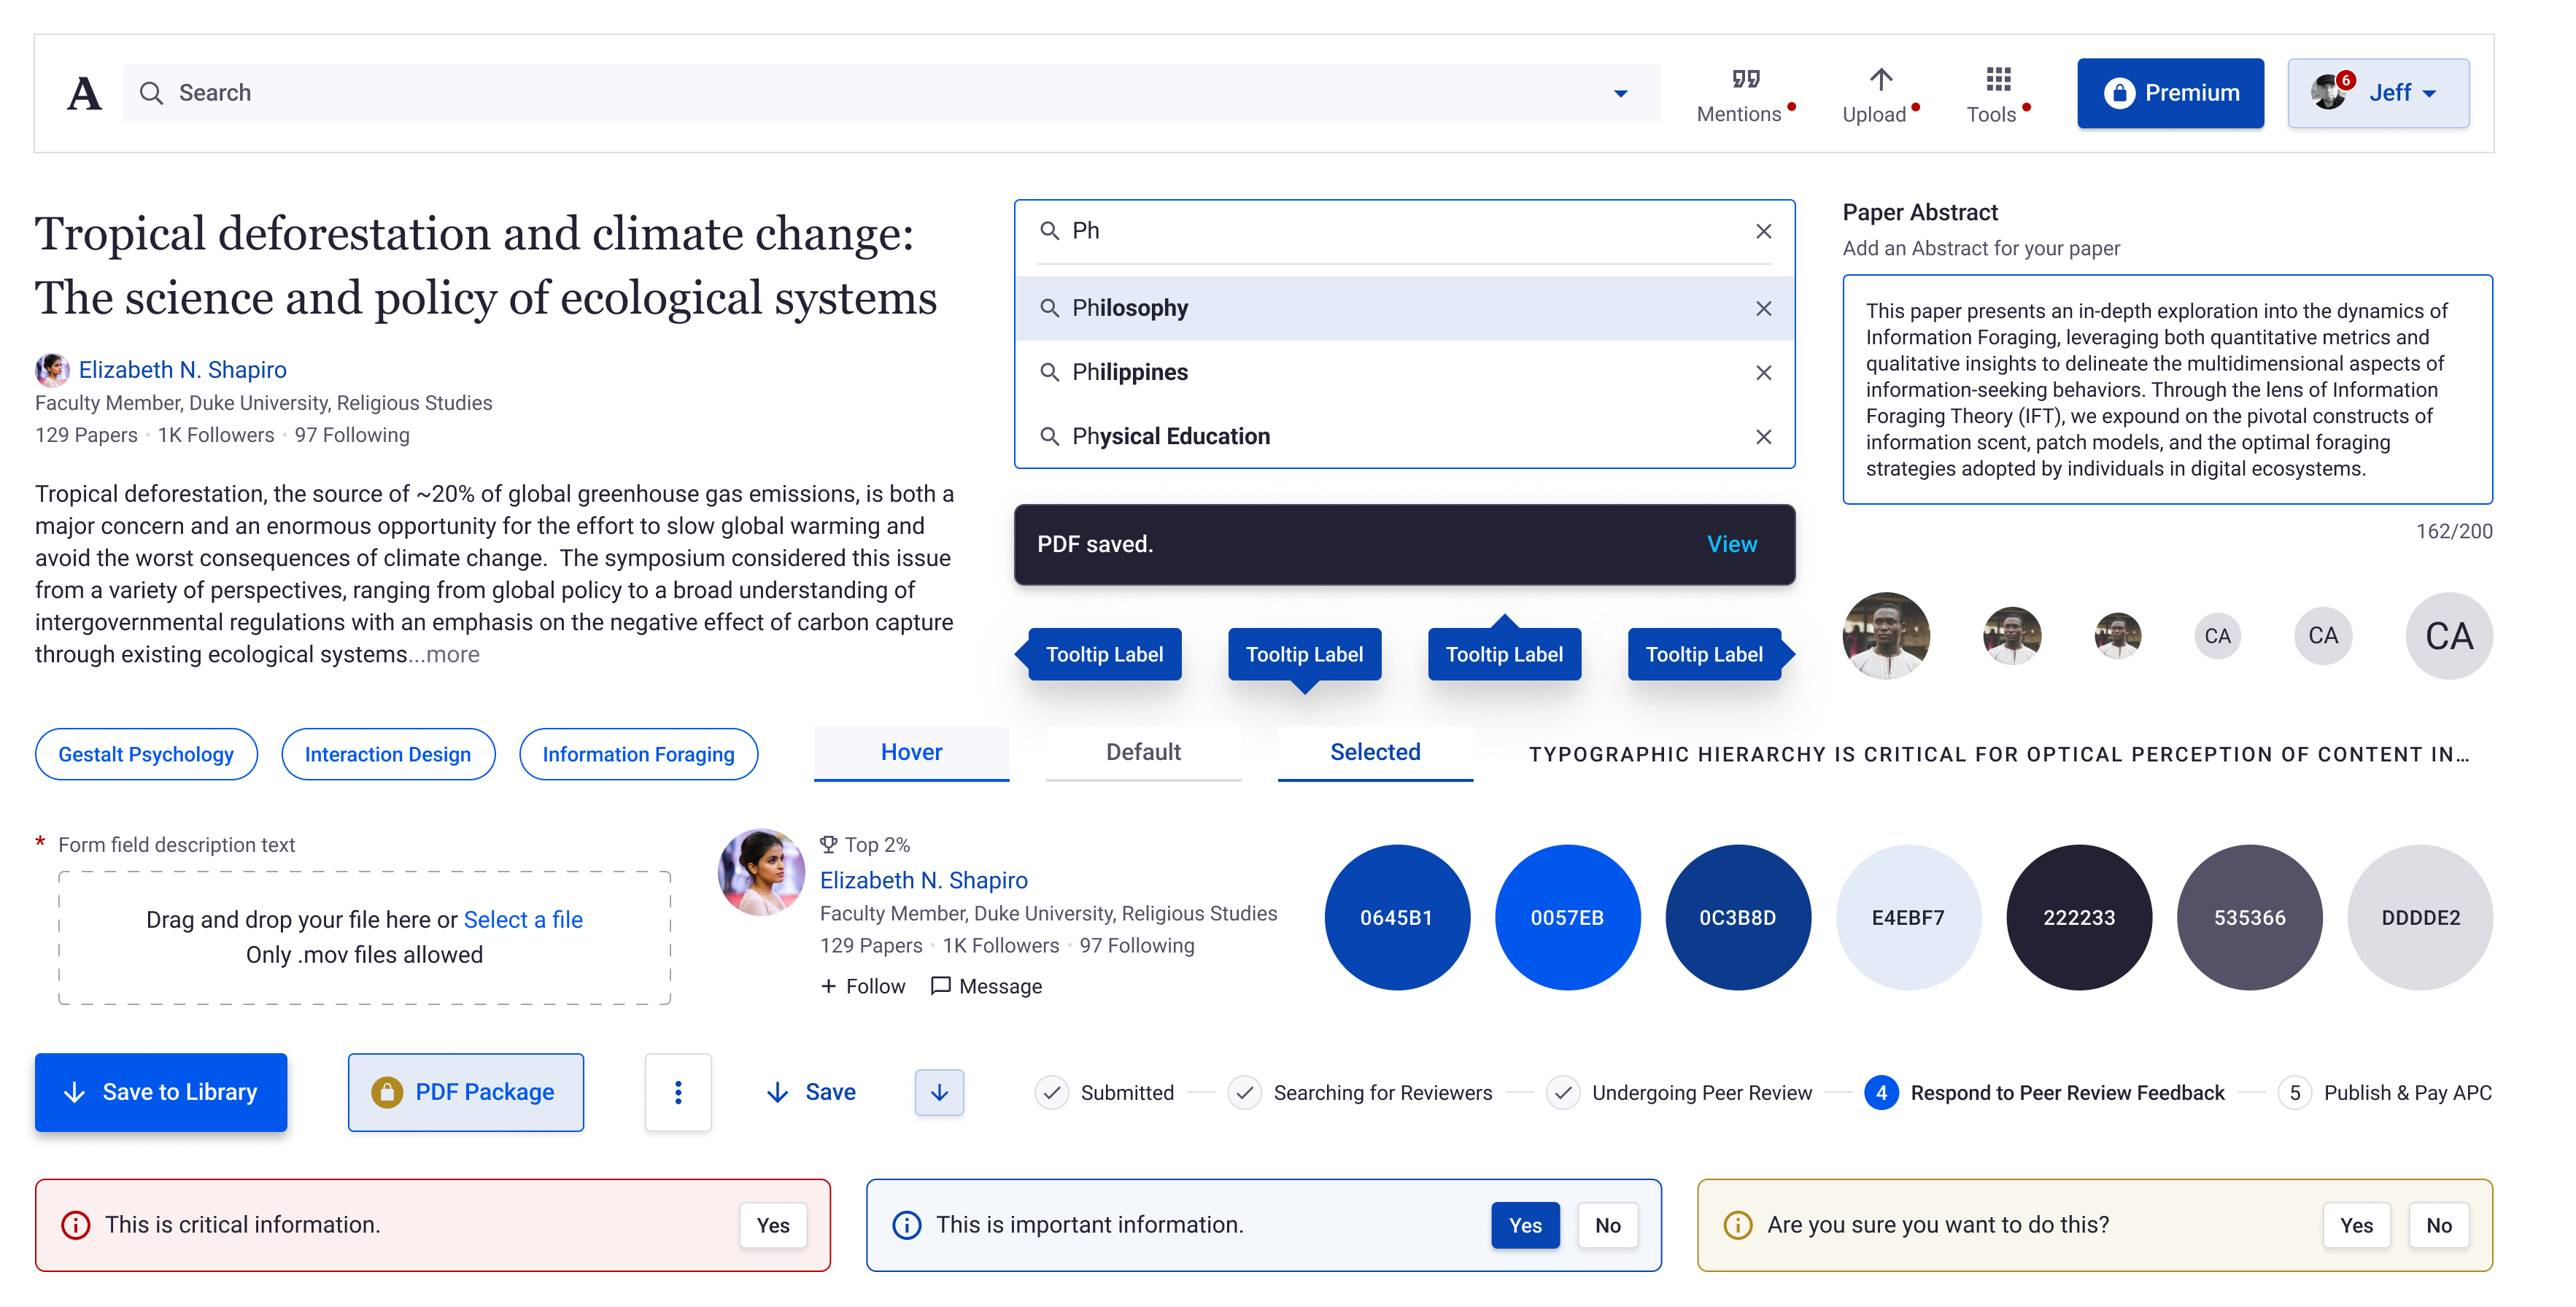Expand abstract text with the more link
The image size is (2576, 1307).
452,655
